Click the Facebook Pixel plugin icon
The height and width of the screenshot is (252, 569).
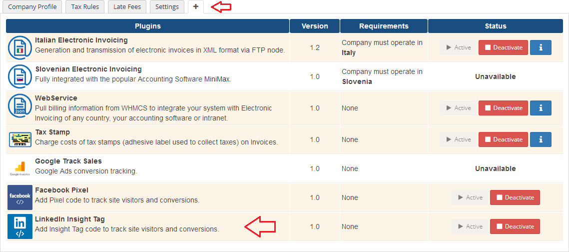coord(20,197)
